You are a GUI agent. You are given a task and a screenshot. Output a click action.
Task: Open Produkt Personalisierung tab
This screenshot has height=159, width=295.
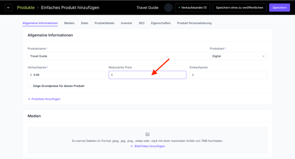(194, 23)
